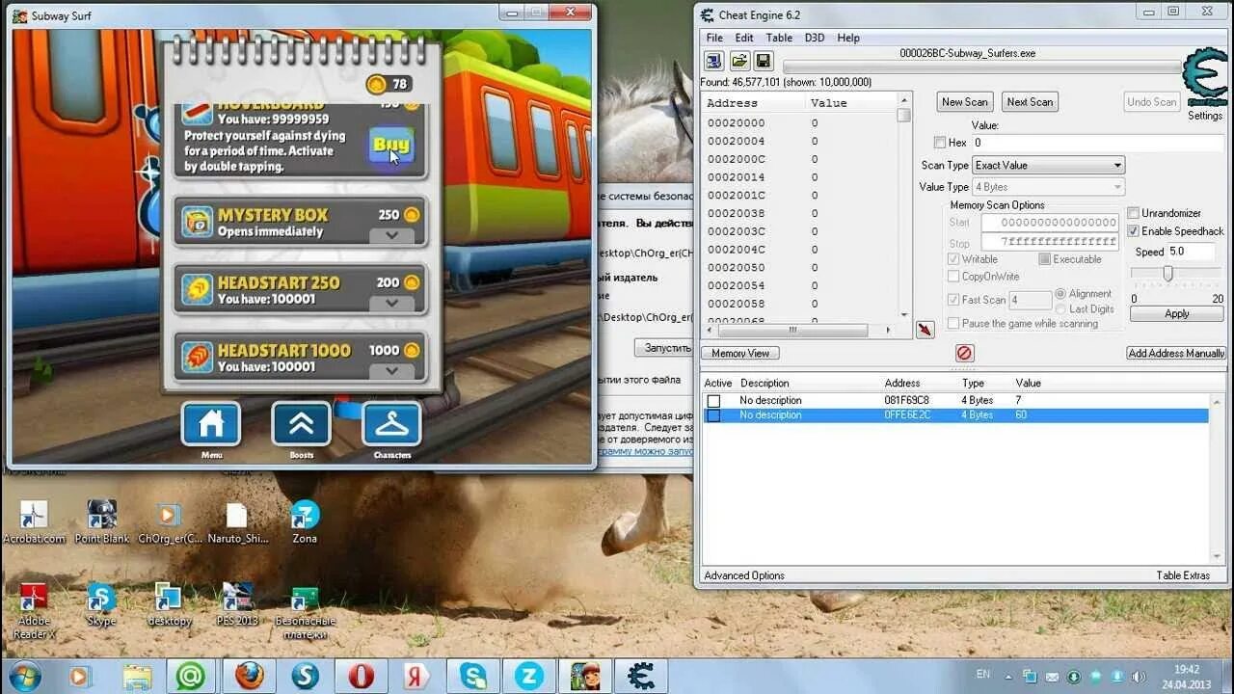The height and width of the screenshot is (694, 1234).
Task: Switch to Cheat Engine taskbar icon
Action: coord(640,676)
